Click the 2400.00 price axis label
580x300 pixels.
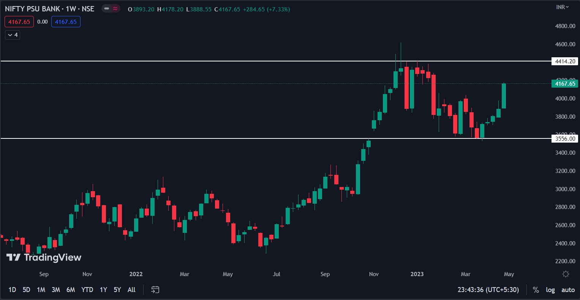tap(565, 243)
